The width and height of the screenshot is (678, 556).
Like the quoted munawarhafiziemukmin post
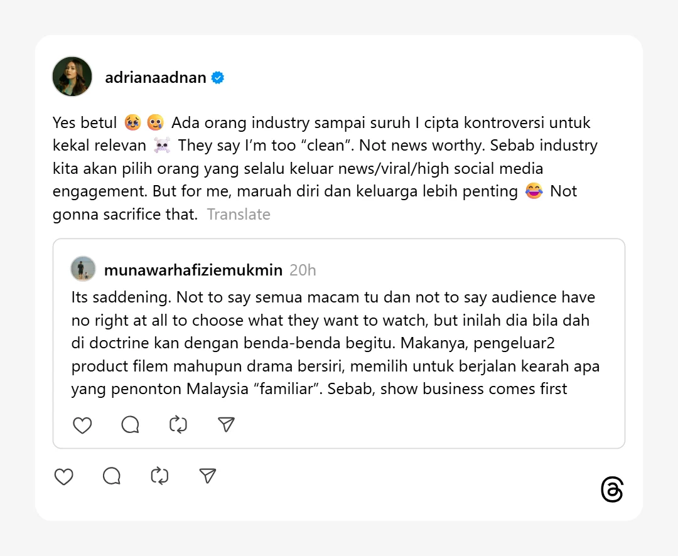pos(82,425)
